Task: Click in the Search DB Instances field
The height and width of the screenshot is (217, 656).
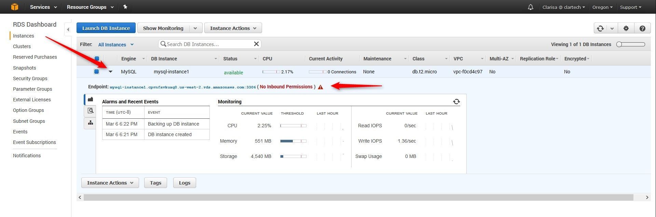Action: pos(209,44)
